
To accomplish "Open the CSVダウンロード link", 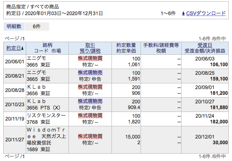I will coord(206,13).
